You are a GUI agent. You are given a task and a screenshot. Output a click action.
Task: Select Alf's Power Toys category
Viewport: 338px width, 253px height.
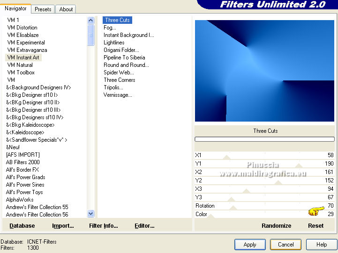24,192
